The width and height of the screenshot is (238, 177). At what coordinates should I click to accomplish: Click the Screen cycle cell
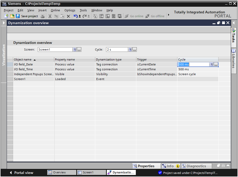[x=198, y=74]
